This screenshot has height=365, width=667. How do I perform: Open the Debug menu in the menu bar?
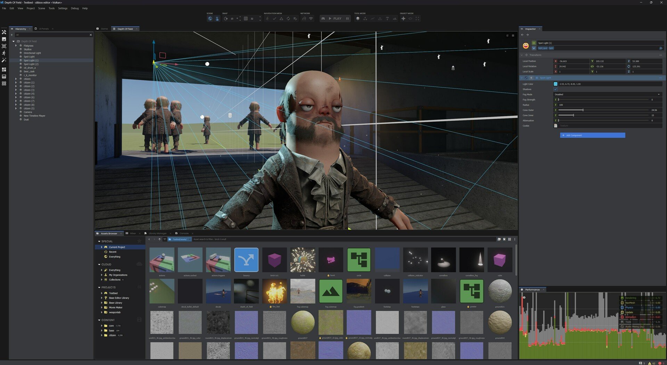[x=74, y=8]
